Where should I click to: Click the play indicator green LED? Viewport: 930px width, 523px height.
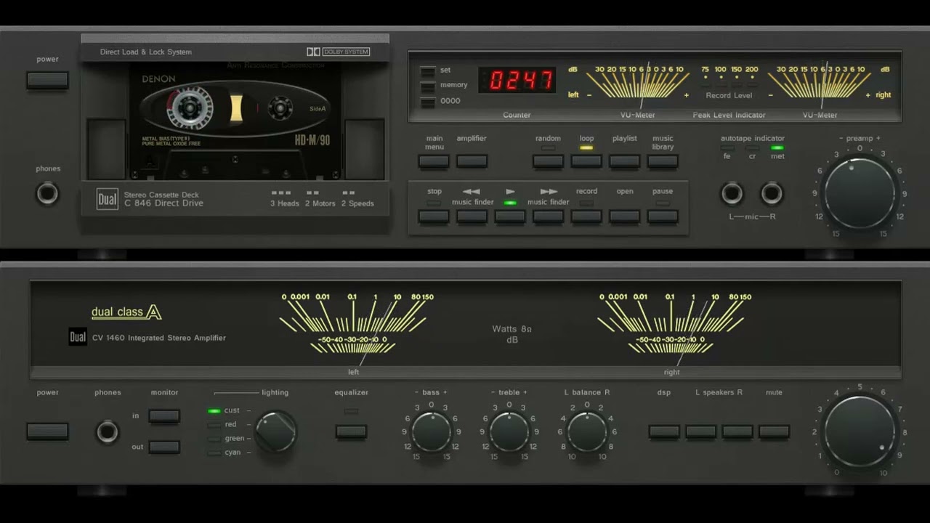(x=510, y=203)
